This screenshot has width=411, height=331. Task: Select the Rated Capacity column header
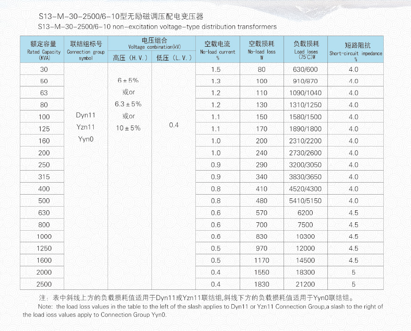[x=43, y=49]
